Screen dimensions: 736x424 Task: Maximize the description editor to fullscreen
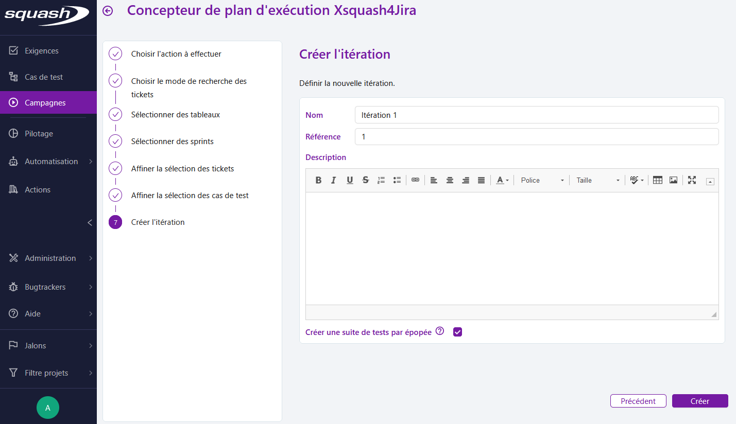click(692, 180)
